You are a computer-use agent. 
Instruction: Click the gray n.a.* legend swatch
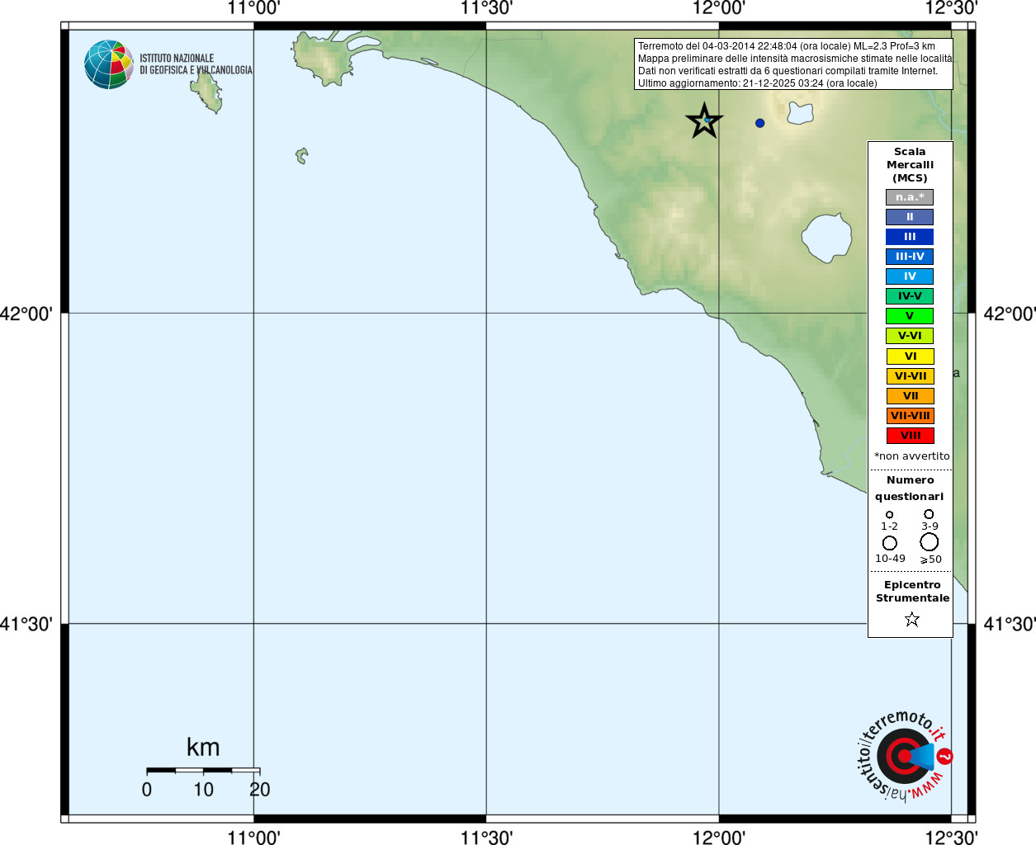pos(910,197)
